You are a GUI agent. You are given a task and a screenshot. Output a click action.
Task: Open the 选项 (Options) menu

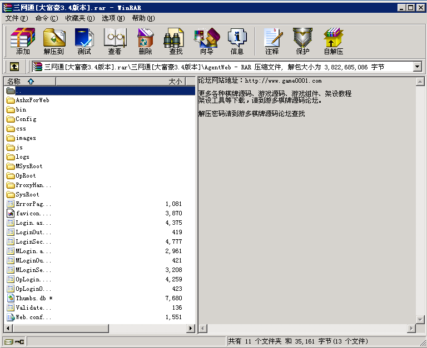[x=113, y=18]
